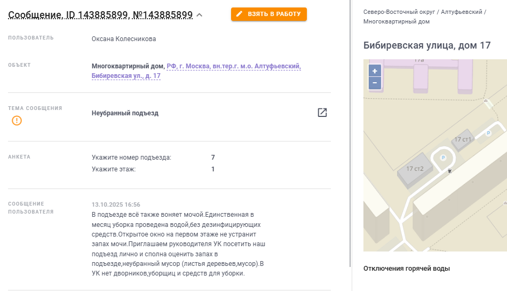507x291 pixels.
Task: Click the parking icon near building 17 ст2
Action: [442, 158]
